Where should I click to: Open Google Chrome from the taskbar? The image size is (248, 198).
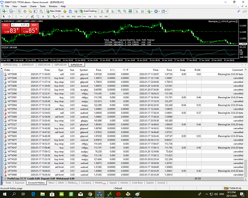[x=90, y=194]
